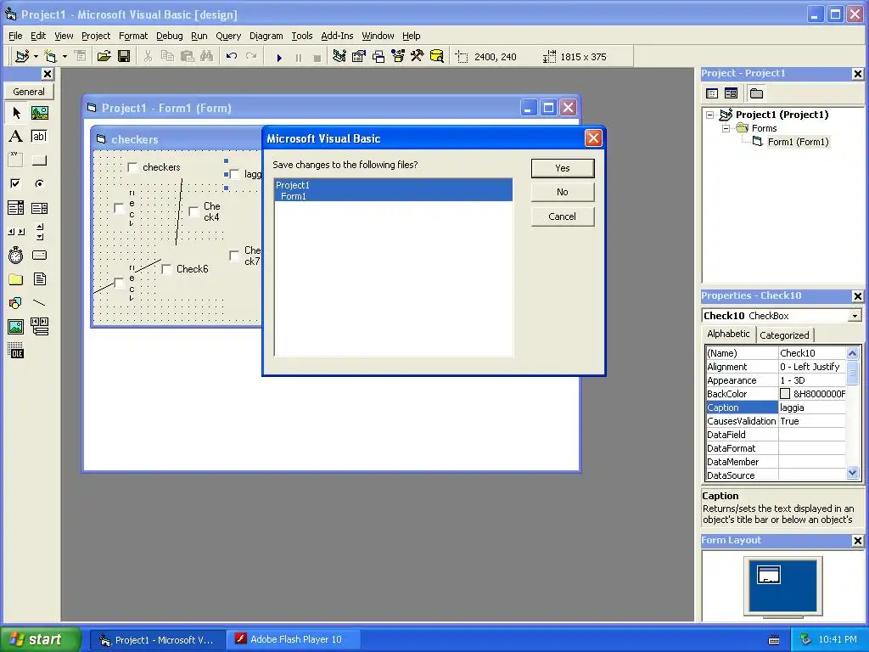Select the Frame control tool
This screenshot has width=869, height=652.
(x=16, y=160)
